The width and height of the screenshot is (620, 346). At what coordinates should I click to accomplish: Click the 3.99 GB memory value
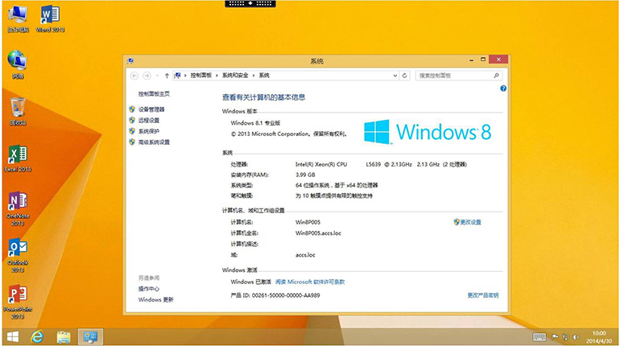tap(305, 175)
